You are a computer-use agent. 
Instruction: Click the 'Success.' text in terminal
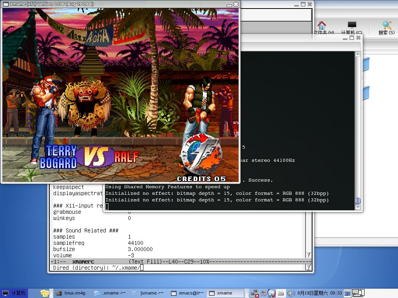(260, 180)
